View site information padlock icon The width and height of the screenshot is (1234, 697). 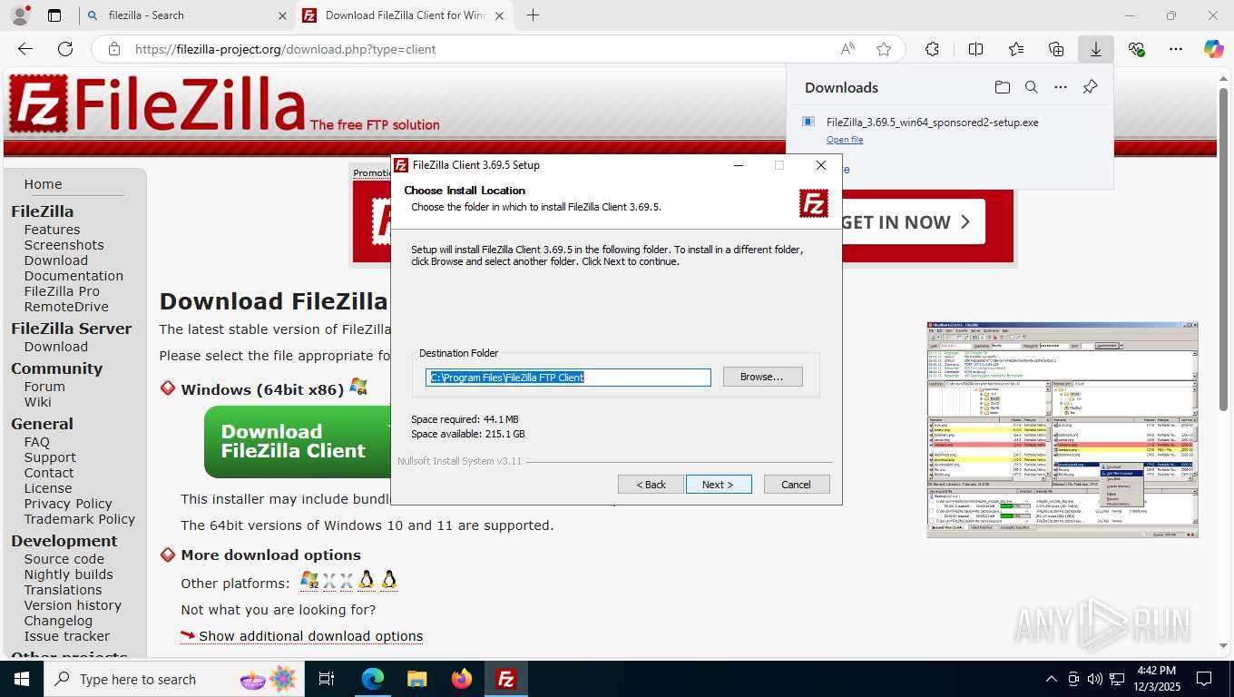(113, 49)
